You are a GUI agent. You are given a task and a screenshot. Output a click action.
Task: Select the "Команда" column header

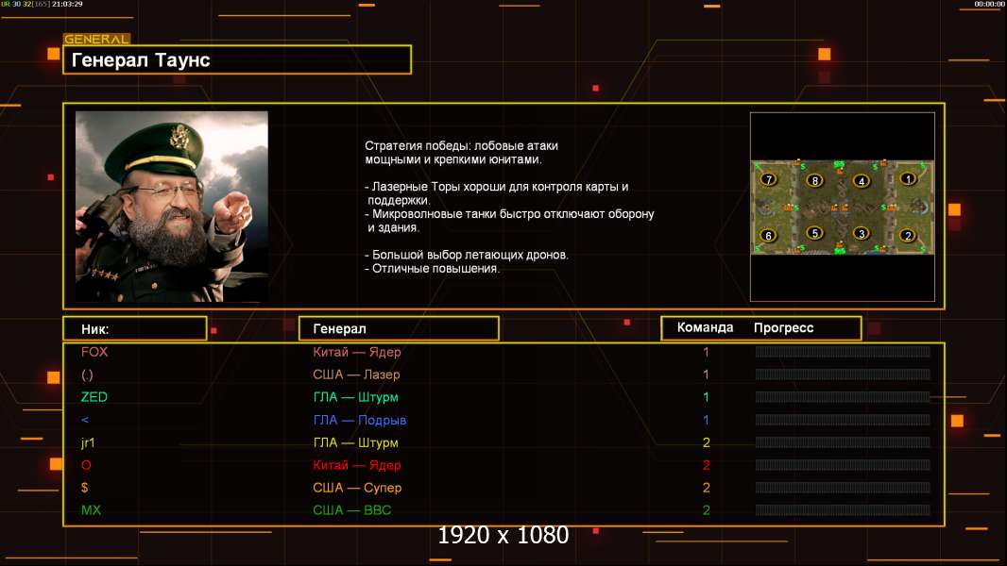point(705,327)
